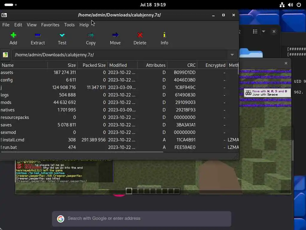Screen dimensions: 306x230
Task: Click the Move with W, A, S, D hint
Action: [x=267, y=93]
